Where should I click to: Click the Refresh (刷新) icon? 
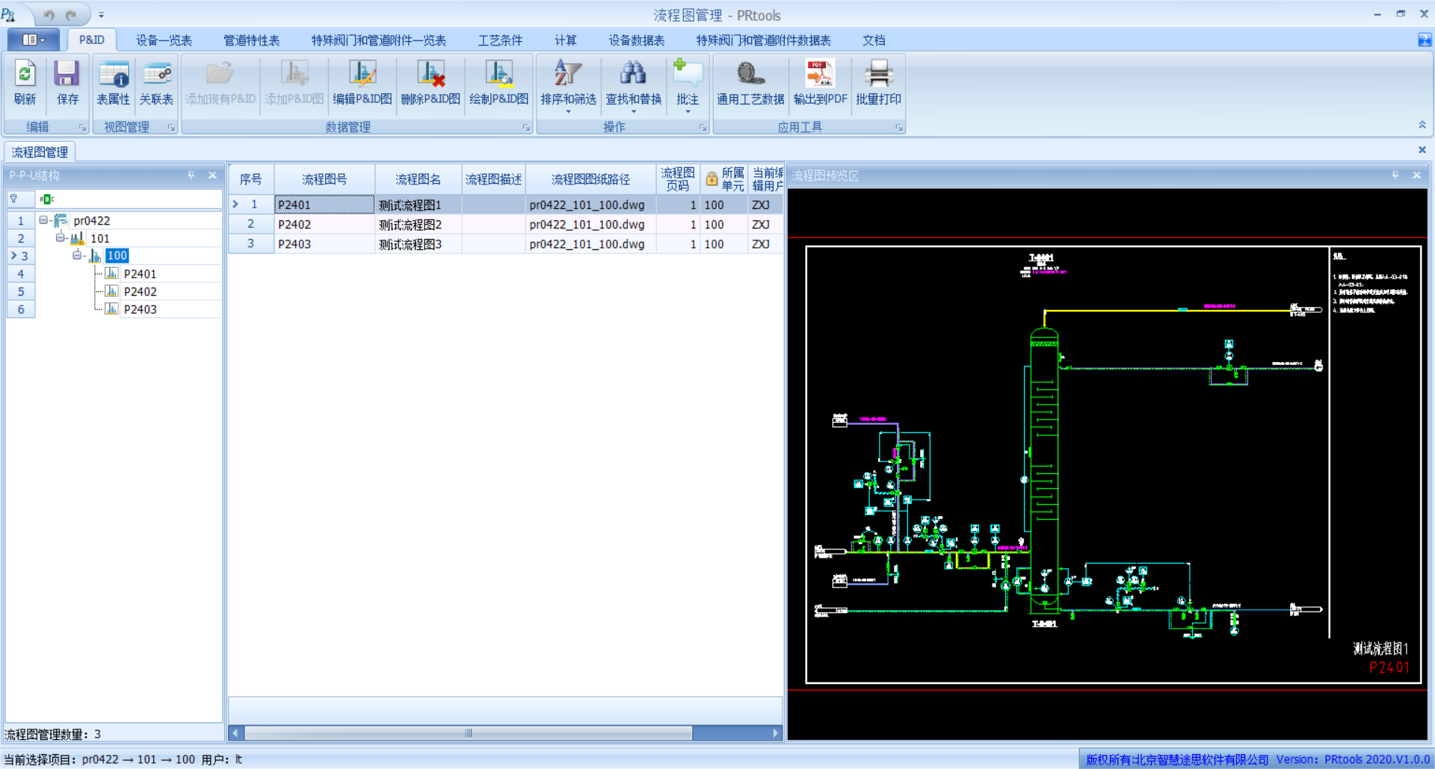(25, 75)
